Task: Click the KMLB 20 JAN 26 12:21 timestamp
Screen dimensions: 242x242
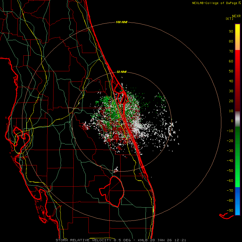Action: pos(162,240)
